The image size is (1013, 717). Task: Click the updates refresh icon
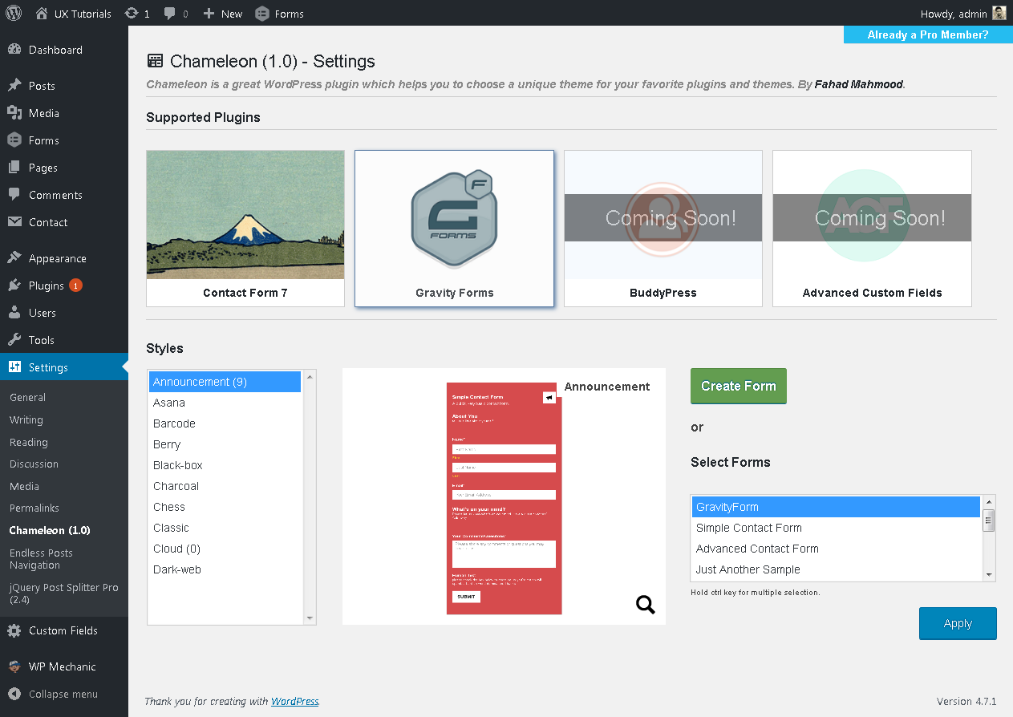(x=132, y=14)
